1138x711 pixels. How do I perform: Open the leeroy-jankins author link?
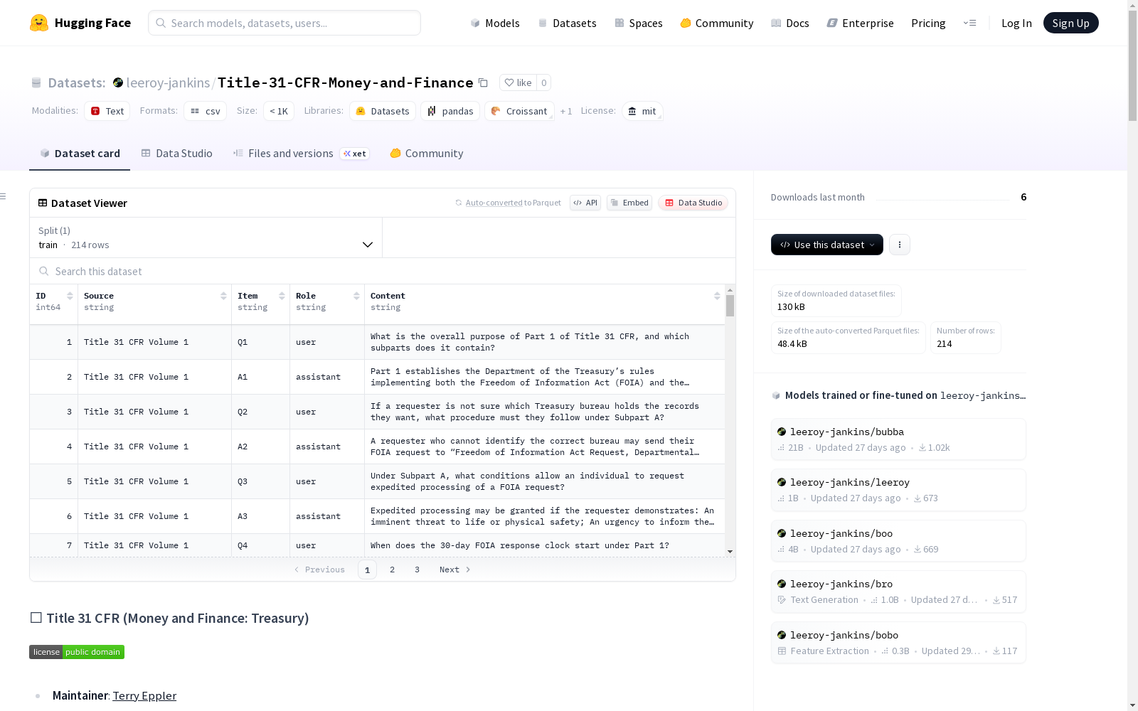[x=168, y=82]
